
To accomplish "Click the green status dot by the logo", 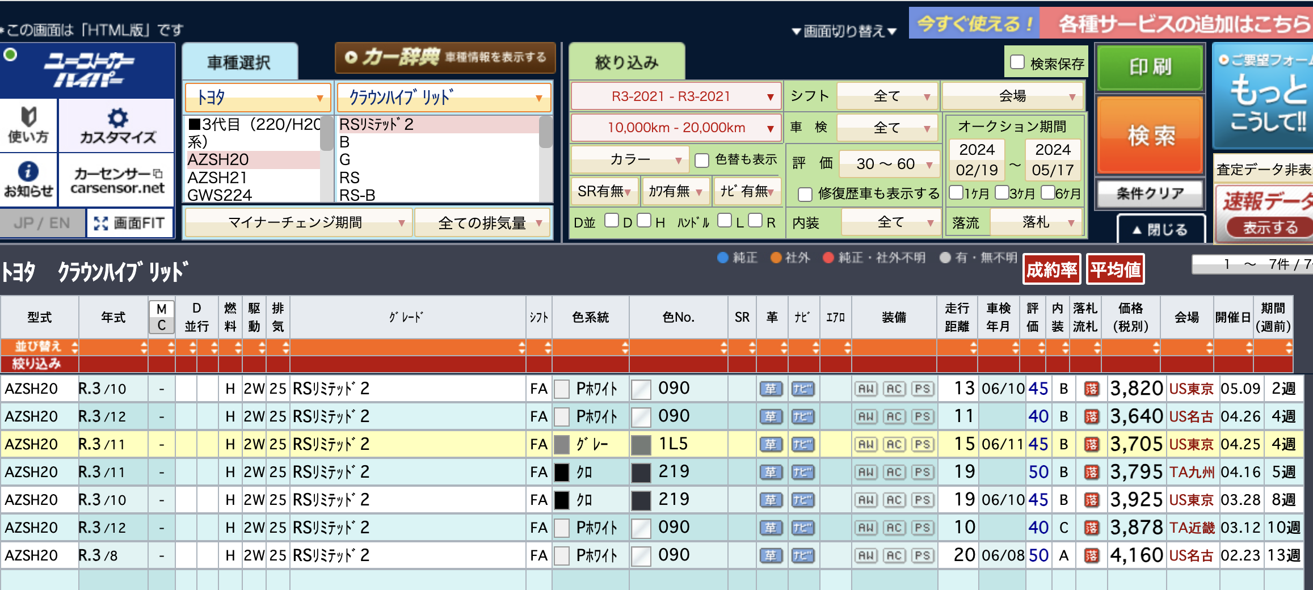I will pos(10,55).
